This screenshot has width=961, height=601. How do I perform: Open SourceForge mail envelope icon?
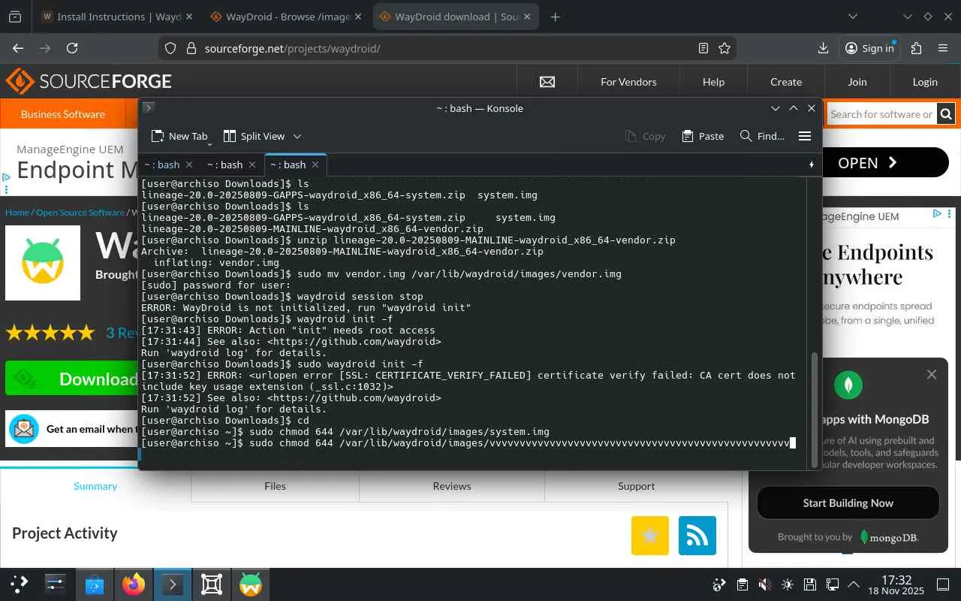(x=547, y=82)
